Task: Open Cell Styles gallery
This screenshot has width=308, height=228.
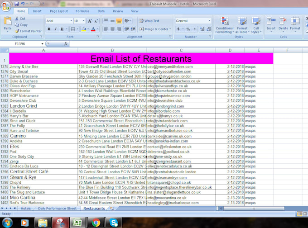Action: [256, 25]
